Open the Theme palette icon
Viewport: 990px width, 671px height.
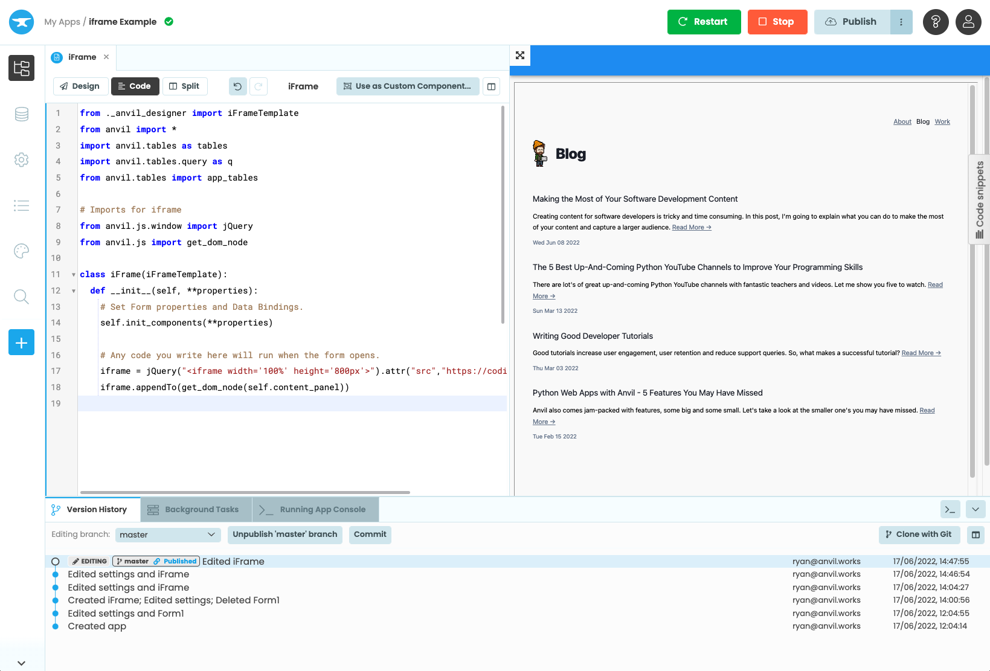pos(21,251)
